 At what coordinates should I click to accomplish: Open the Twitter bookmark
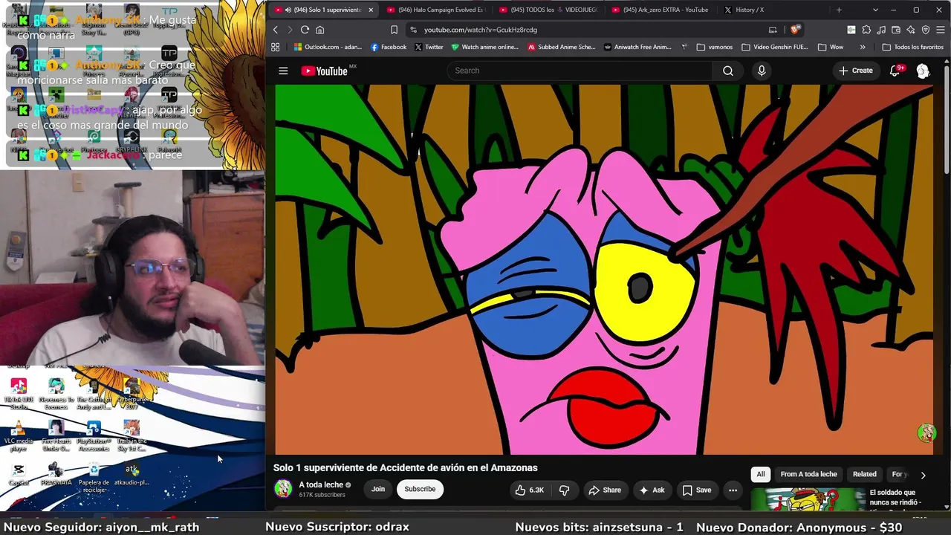429,47
